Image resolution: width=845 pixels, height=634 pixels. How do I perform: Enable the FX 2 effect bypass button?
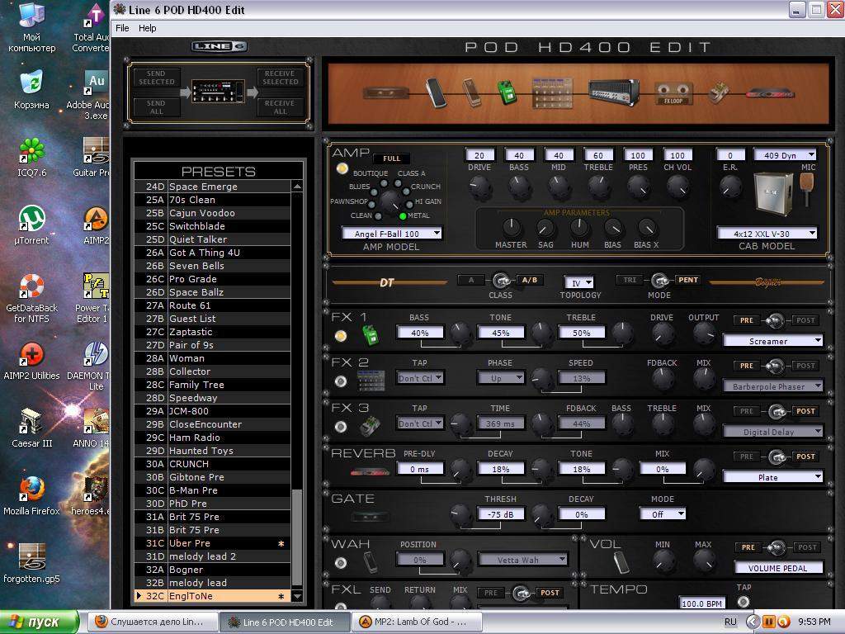pos(341,381)
